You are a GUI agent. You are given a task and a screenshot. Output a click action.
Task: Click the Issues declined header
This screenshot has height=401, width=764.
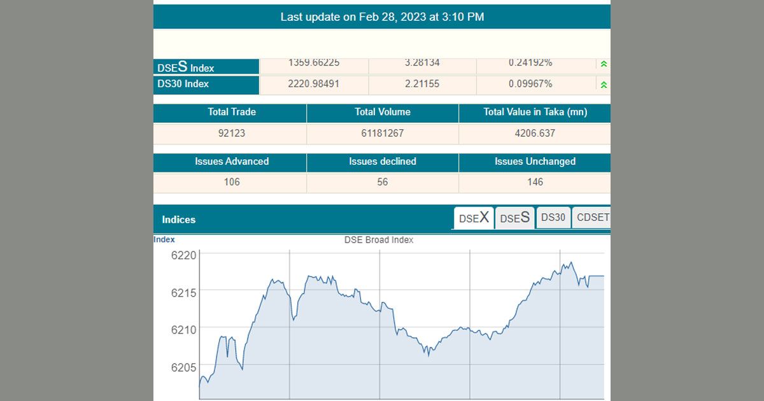pos(383,162)
